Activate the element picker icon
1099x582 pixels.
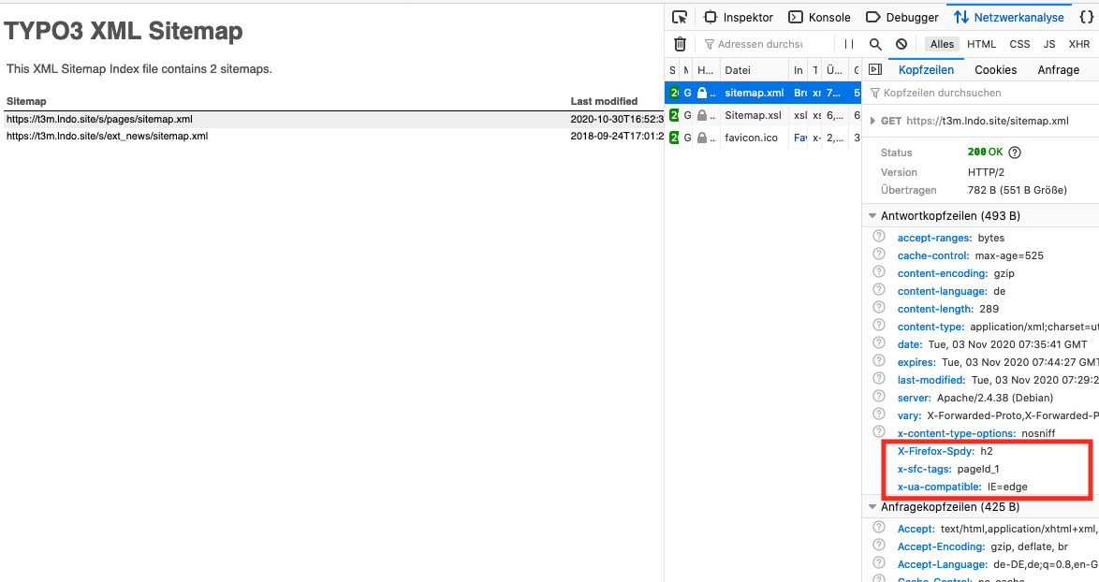pos(680,18)
